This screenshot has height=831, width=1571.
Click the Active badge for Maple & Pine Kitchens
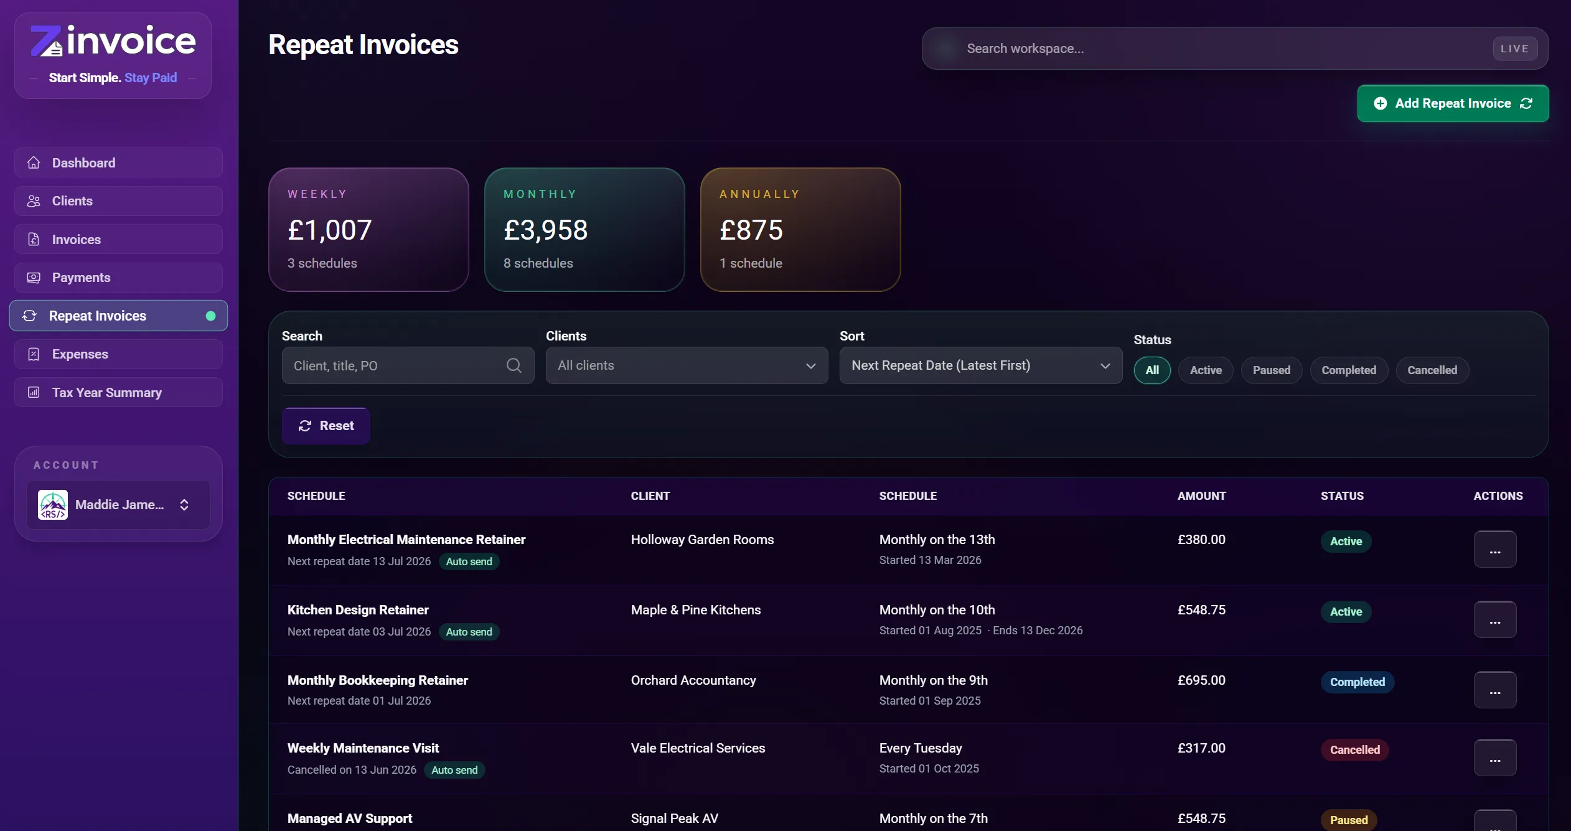[1346, 612]
